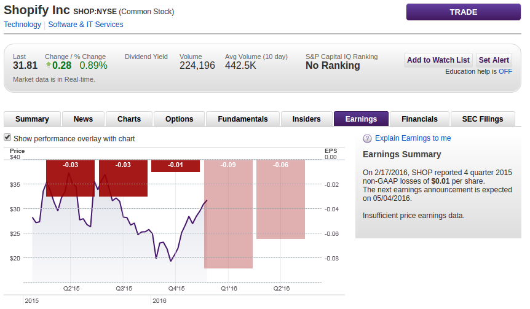
Task: Click the Q2'15 -0.03 EPS bar
Action: (70, 178)
